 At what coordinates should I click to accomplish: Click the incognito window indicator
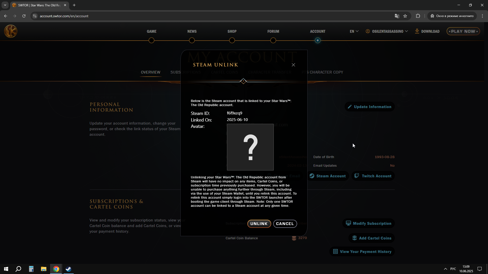tap(452, 16)
